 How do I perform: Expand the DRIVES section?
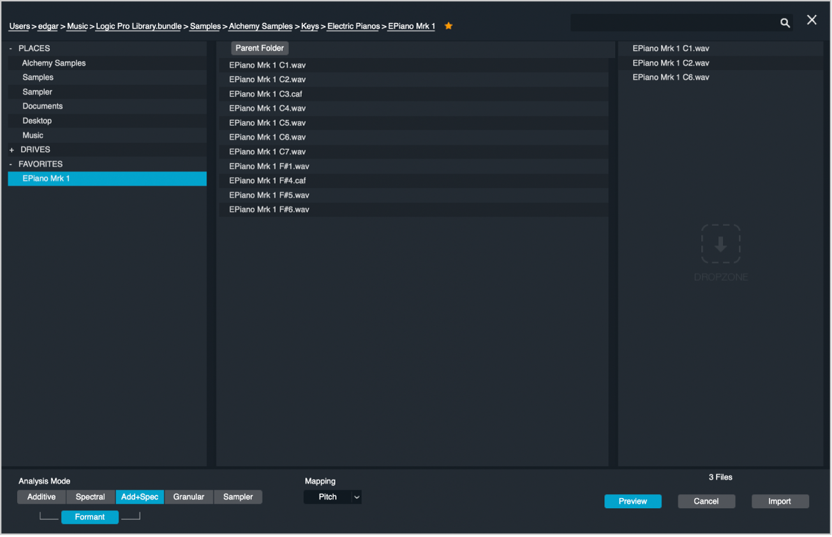tap(11, 150)
